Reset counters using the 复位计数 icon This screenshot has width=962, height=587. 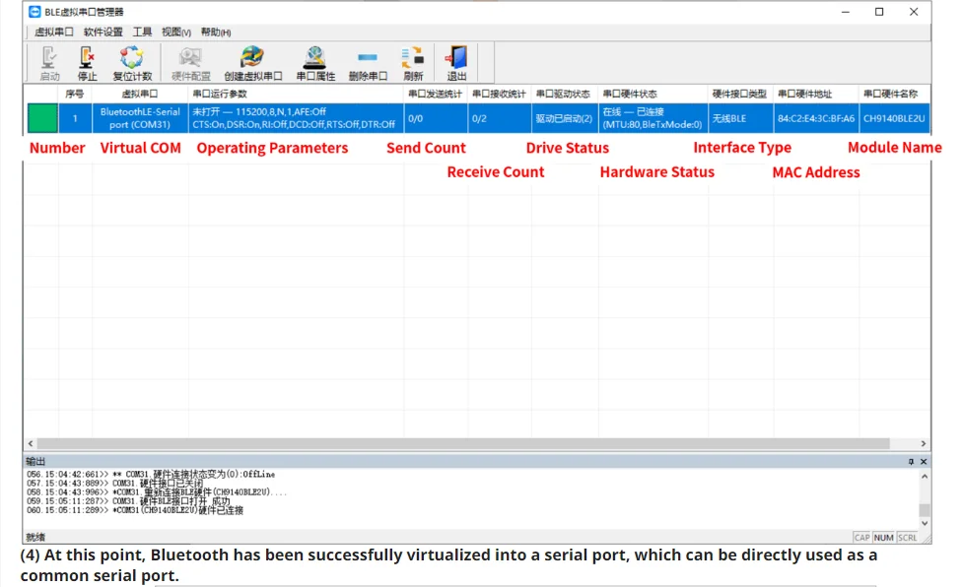[x=132, y=63]
